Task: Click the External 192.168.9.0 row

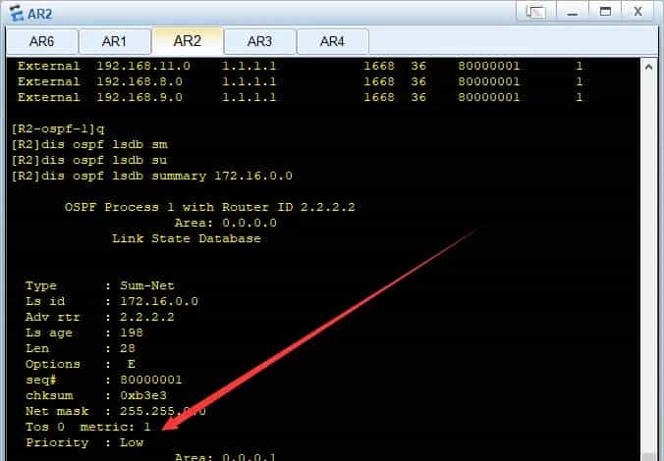Action: pos(301,97)
